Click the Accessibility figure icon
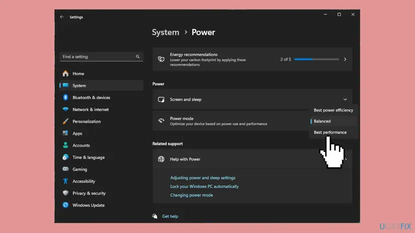Screen dimensions: 415x233 click(66, 181)
